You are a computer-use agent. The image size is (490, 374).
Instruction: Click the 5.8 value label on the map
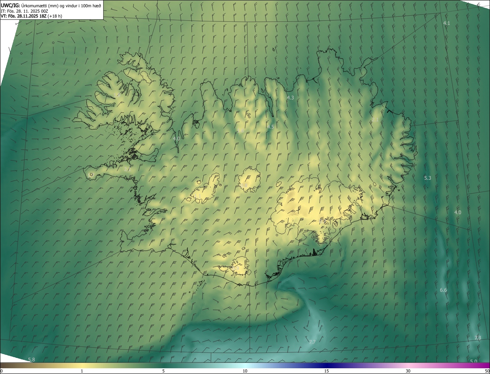pyautogui.click(x=31, y=359)
